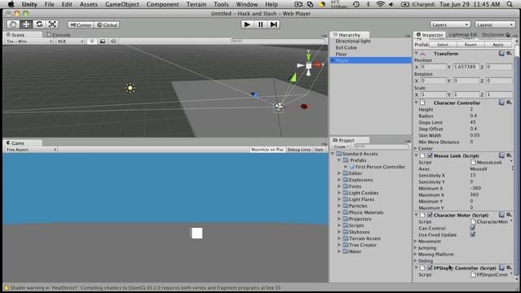Viewport: 521px width, 293px height.
Task: Click the prefab Revert button
Action: (471, 45)
